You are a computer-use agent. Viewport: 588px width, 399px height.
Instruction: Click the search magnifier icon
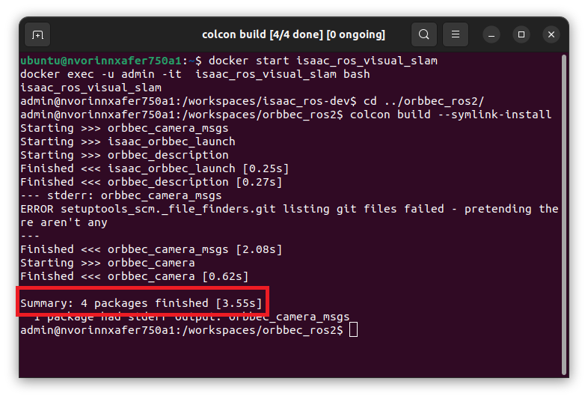pos(424,34)
